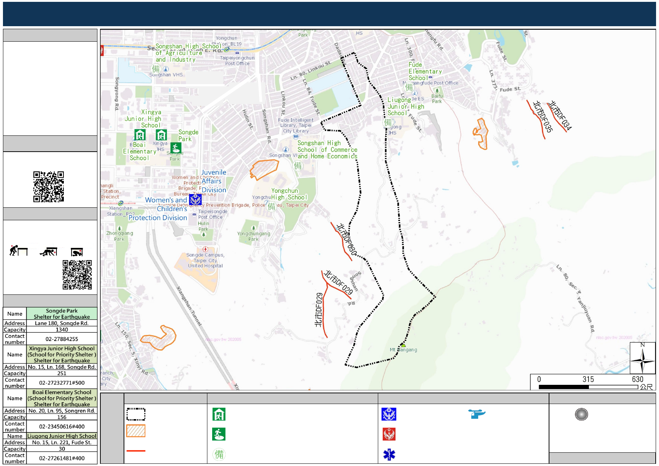Click capacity value 251
Viewport: 659px width, 466px height.
pyautogui.click(x=62, y=373)
